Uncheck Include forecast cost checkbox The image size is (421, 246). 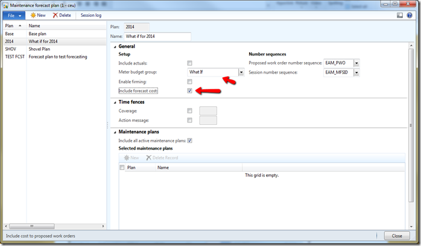coord(189,90)
